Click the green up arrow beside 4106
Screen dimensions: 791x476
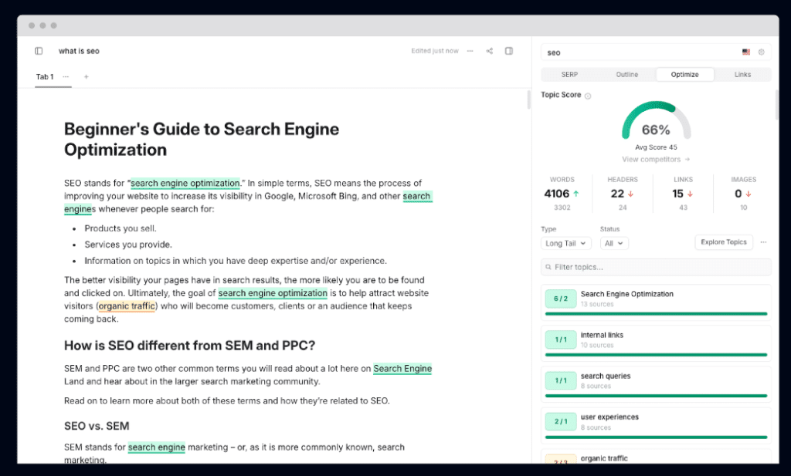(x=576, y=194)
